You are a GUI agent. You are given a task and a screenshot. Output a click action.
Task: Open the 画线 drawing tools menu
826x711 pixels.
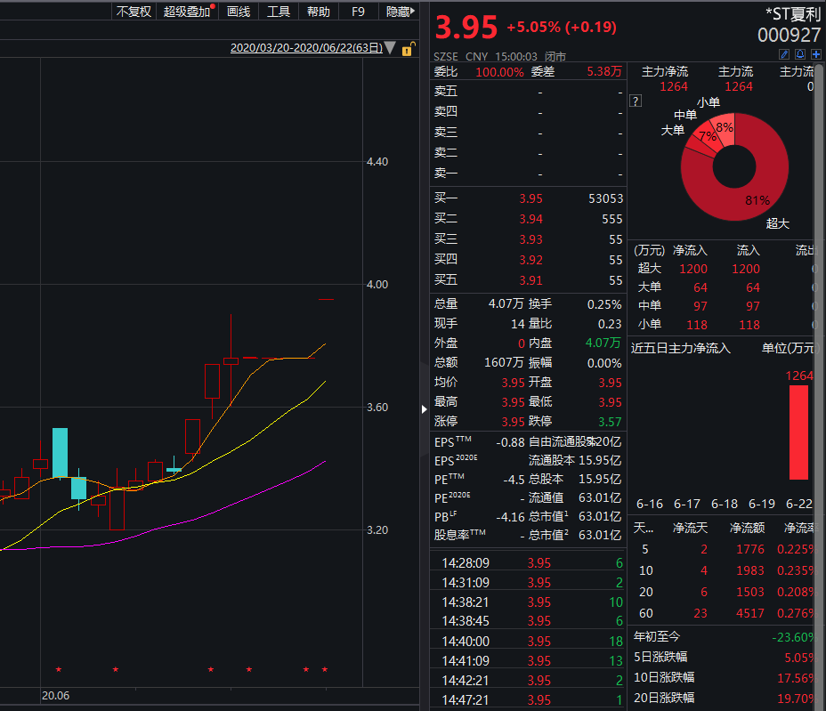pos(239,12)
